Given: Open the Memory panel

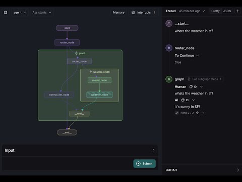Looking at the screenshot, I should click(x=118, y=13).
